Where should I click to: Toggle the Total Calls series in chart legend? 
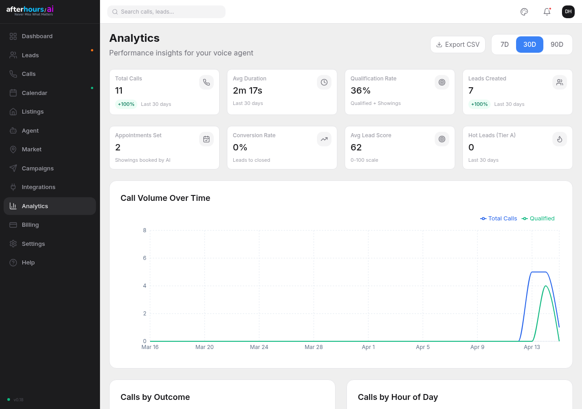[498, 219]
